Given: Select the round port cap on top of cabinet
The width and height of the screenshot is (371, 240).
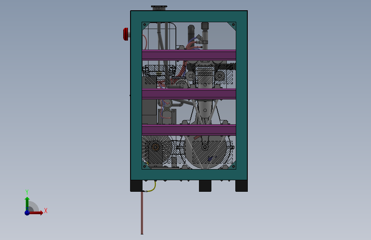Looking at the screenshot, I should coord(159,8).
